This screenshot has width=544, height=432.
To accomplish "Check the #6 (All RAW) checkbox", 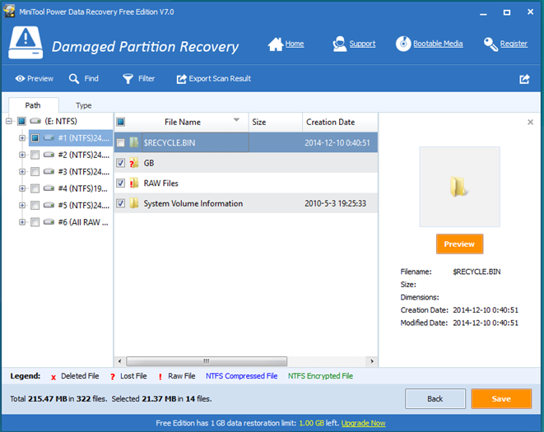I will pyautogui.click(x=35, y=222).
